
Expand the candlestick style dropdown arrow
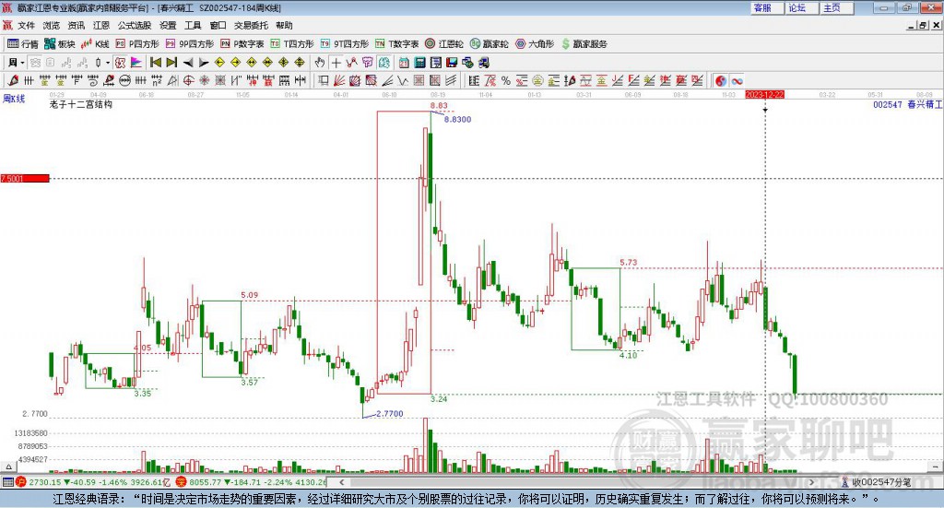[x=108, y=63]
